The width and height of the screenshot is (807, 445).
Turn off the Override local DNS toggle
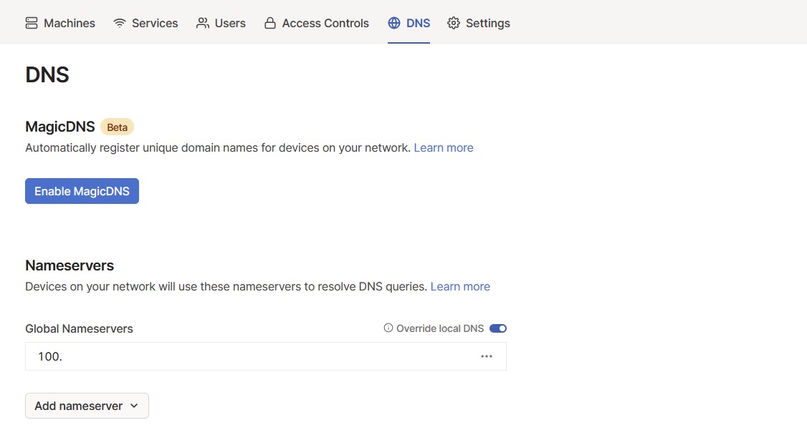tap(498, 328)
